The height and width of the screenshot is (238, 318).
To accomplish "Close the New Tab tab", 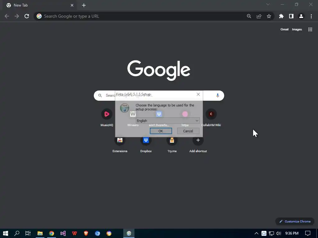I will pos(72,5).
